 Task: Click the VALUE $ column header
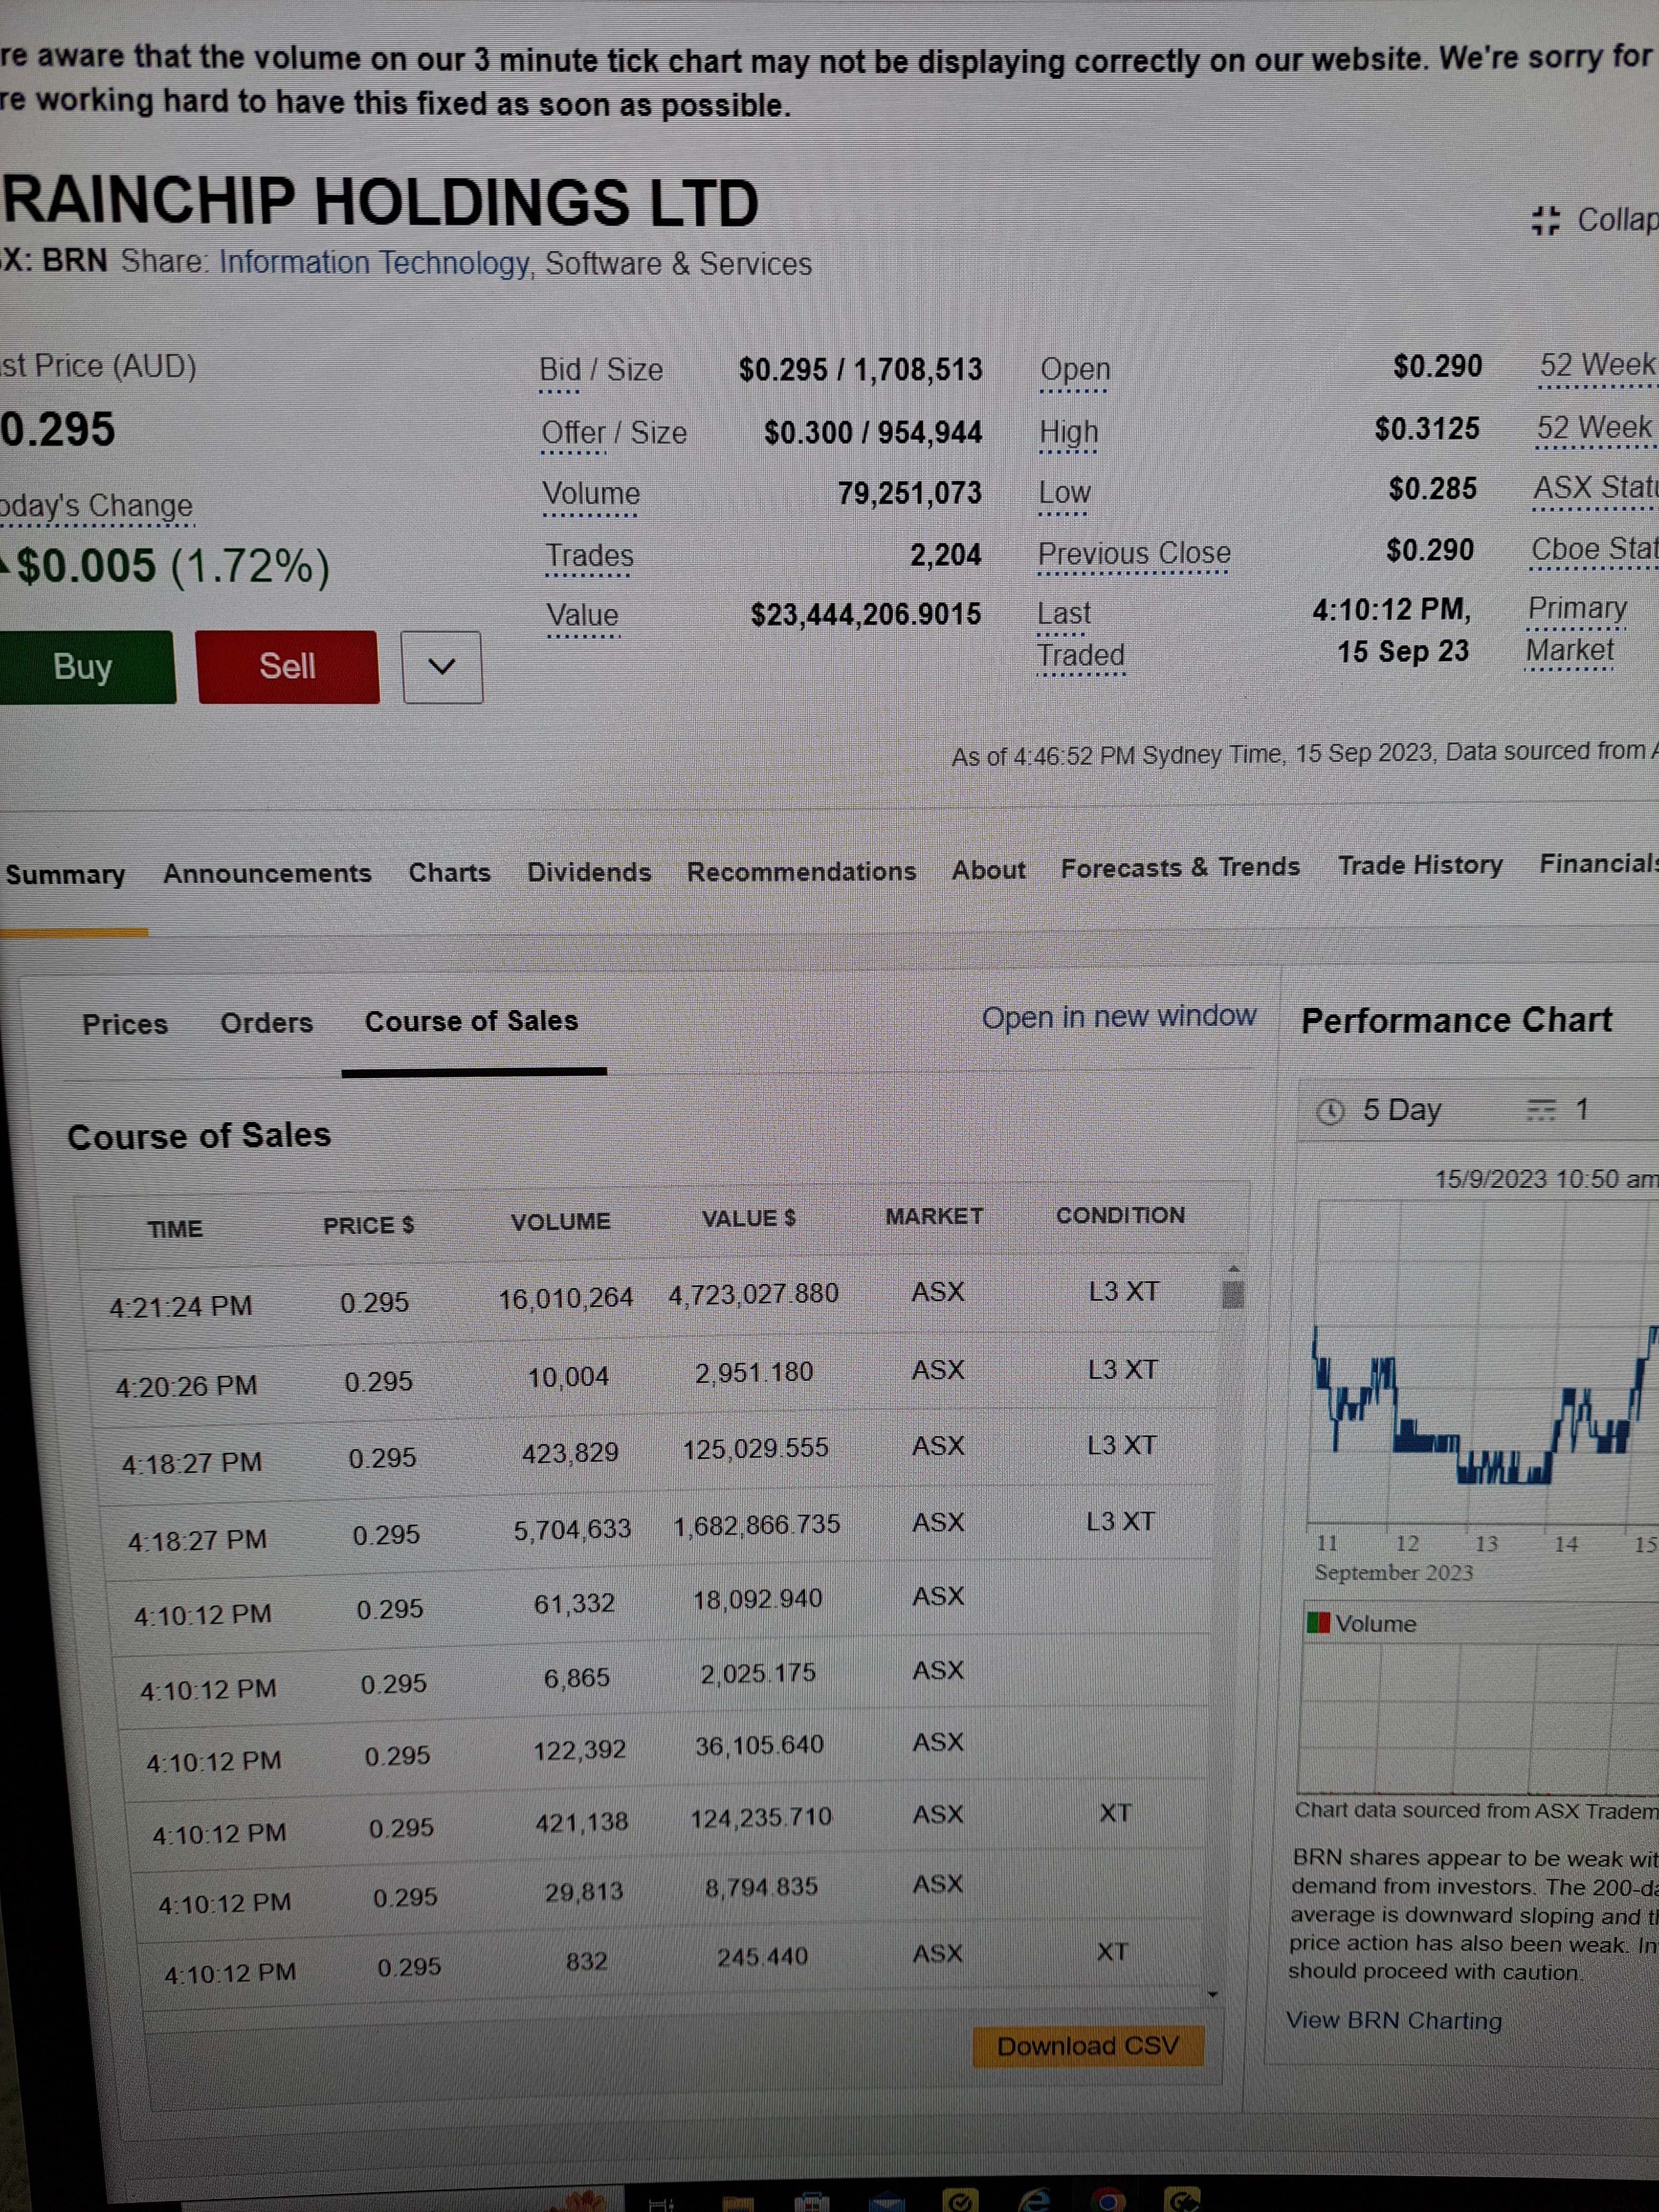click(x=749, y=1219)
